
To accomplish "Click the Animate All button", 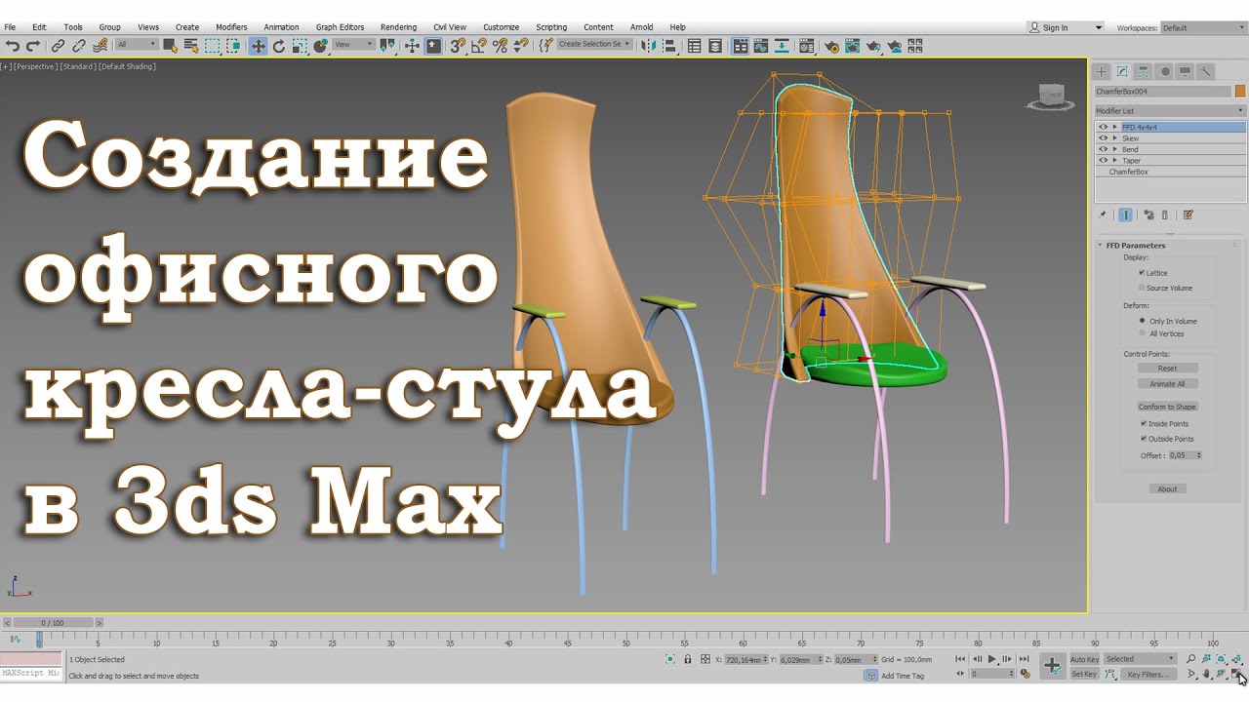I will click(x=1167, y=384).
